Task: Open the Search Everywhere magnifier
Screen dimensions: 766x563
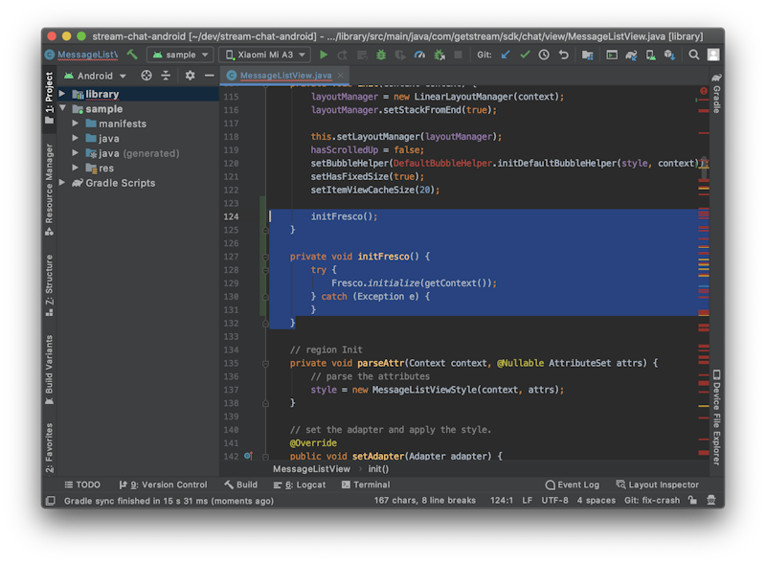Action: (693, 55)
